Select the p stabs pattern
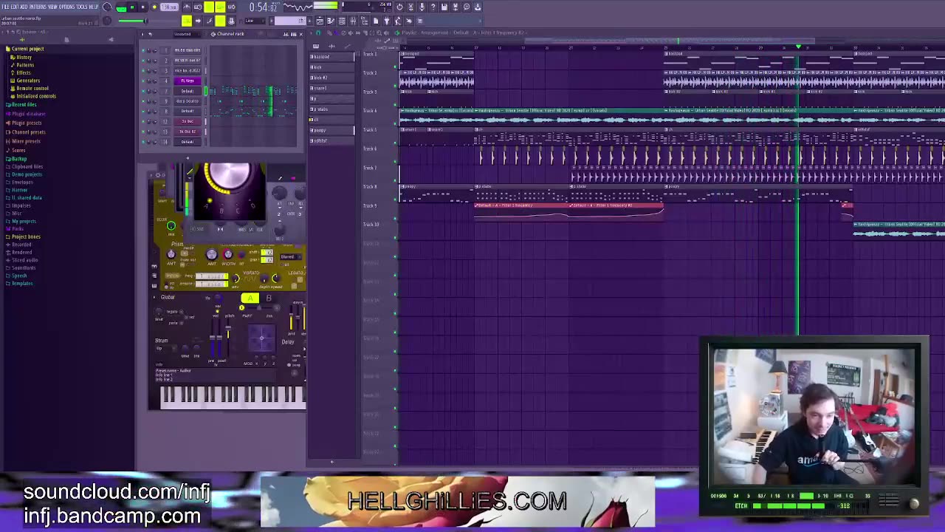The width and height of the screenshot is (945, 532). (x=331, y=109)
